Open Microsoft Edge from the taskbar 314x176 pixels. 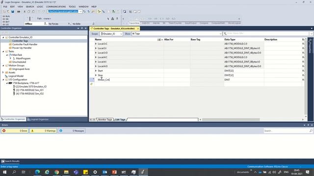coord(37,172)
